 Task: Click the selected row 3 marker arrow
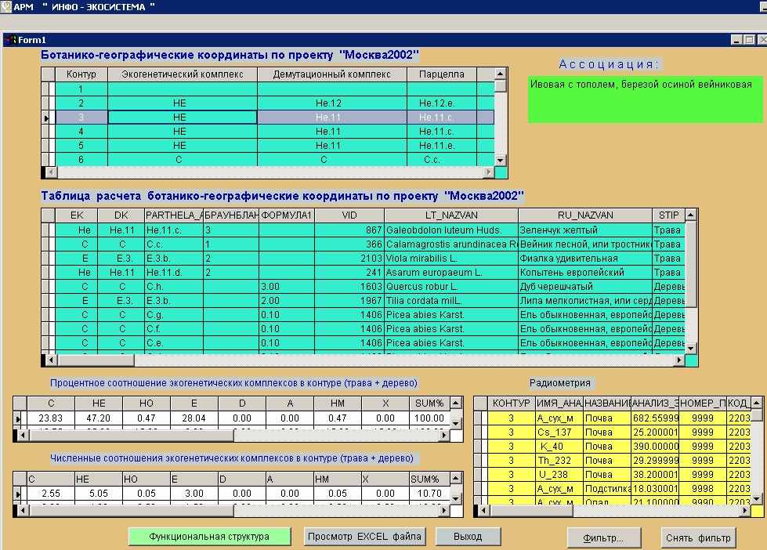(46, 118)
